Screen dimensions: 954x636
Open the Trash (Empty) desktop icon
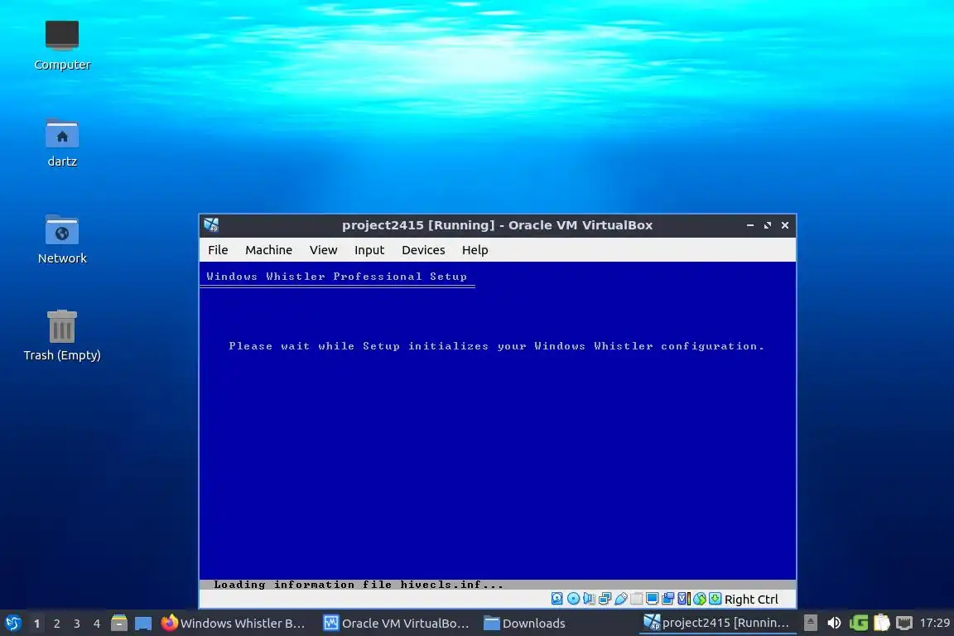[62, 336]
